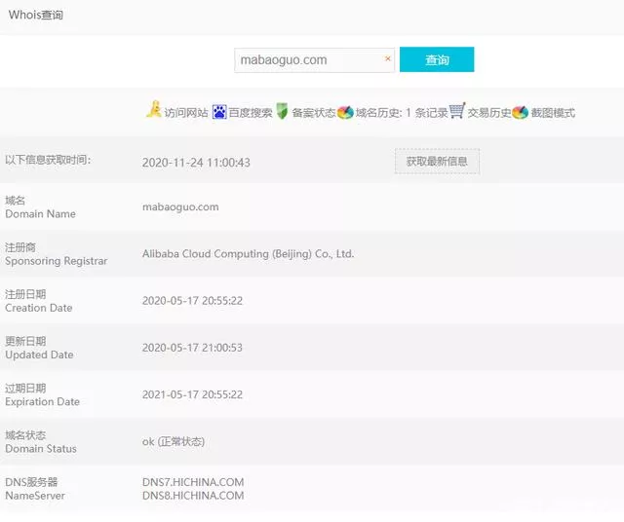The height and width of the screenshot is (522, 624).
Task: Click the DNS8.HICHINA.COM nameserver value
Action: (x=193, y=496)
